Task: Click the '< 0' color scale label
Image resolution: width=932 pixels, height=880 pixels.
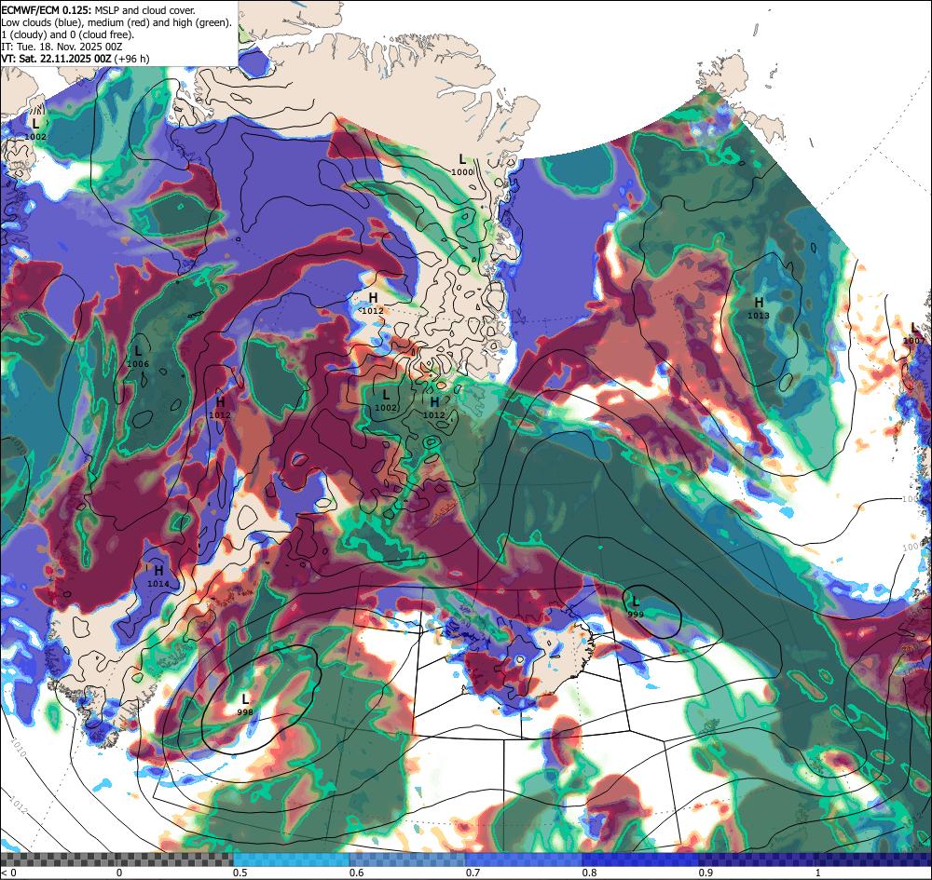Action: coord(7,873)
